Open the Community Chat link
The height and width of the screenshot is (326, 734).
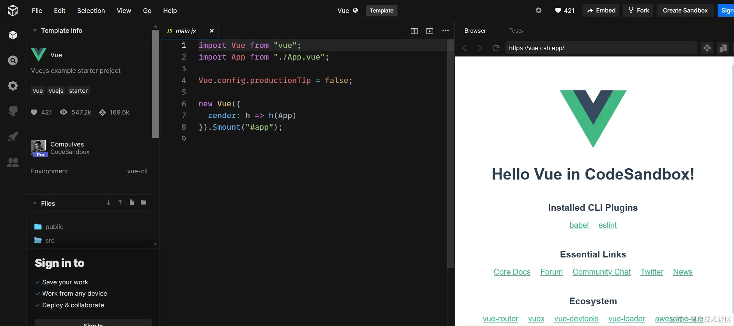pyautogui.click(x=601, y=272)
